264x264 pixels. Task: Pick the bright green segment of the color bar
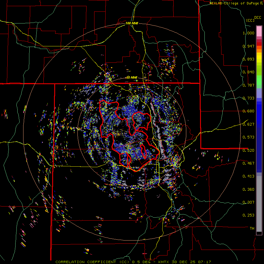(259, 80)
